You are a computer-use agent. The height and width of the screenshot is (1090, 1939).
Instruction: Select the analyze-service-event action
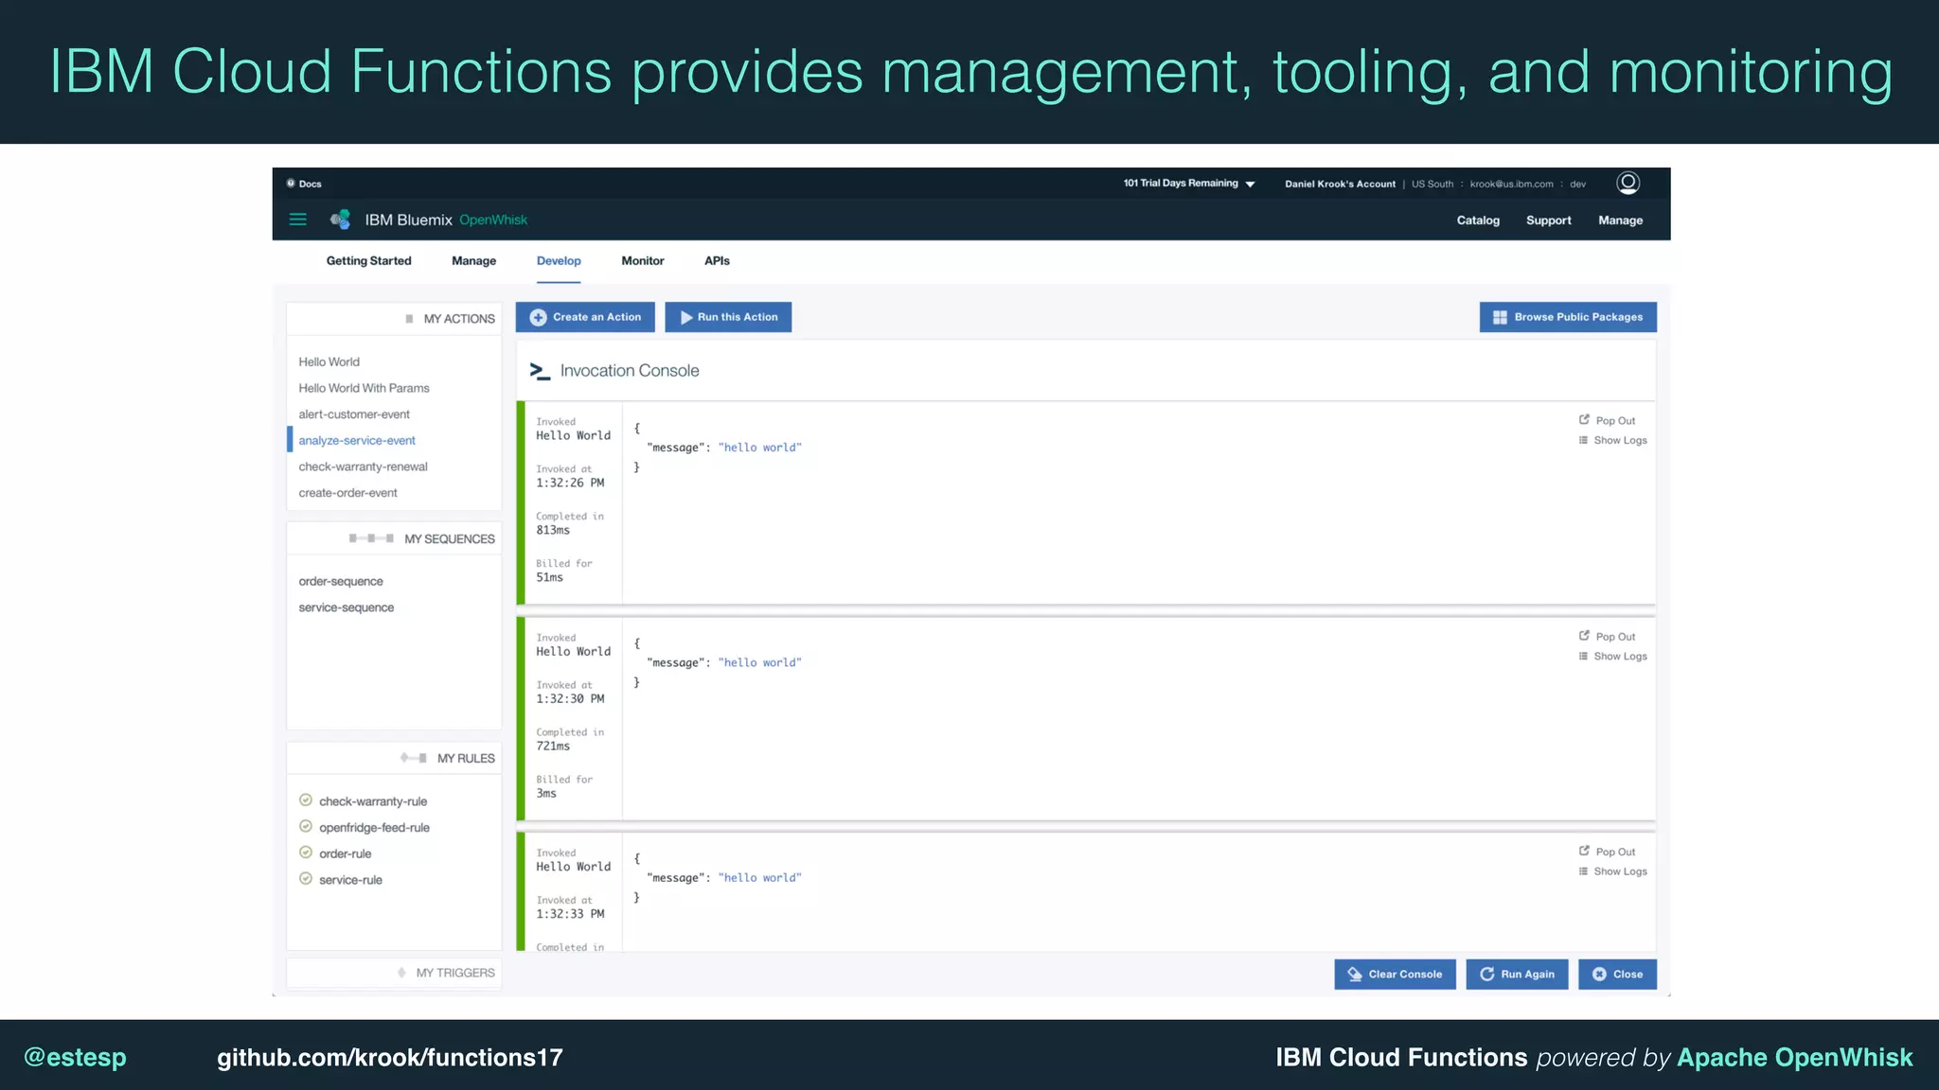pyautogui.click(x=357, y=440)
